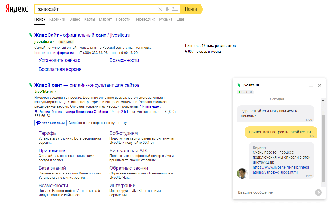Viewport: 334px width, 204px height.
Task: Close the jivosite.ru chat widget
Action: pyautogui.click(x=319, y=85)
